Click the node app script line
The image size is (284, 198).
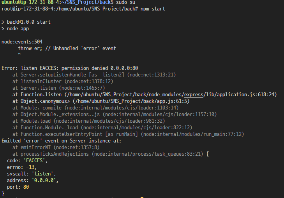point(15,29)
